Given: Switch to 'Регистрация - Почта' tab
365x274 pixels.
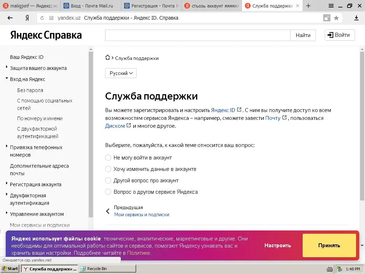Looking at the screenshot, I should [x=151, y=6].
